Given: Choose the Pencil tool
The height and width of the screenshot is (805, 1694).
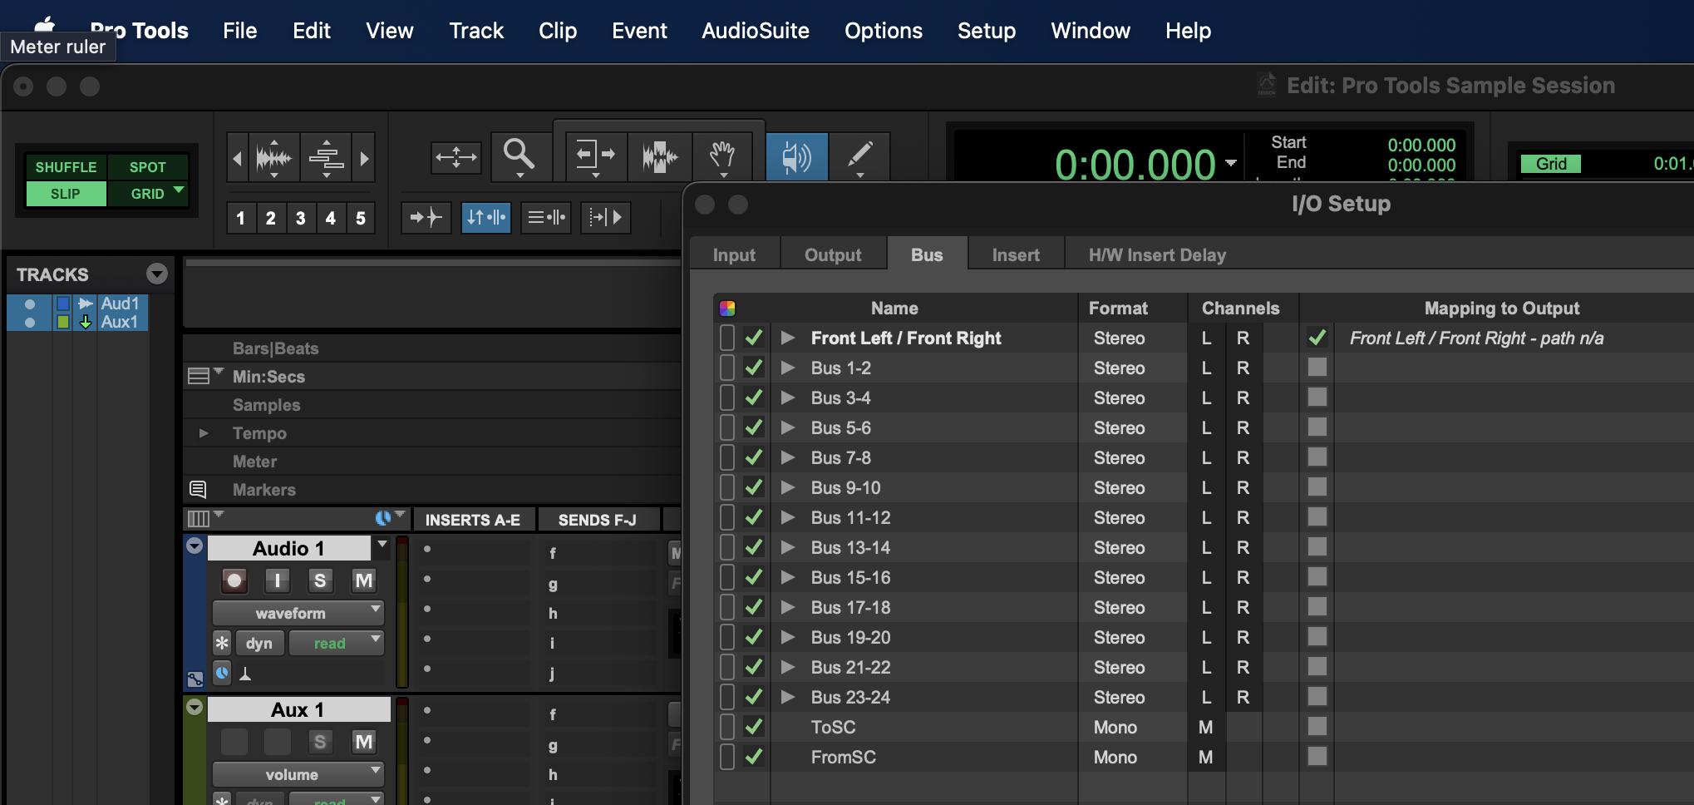Looking at the screenshot, I should pyautogui.click(x=859, y=155).
